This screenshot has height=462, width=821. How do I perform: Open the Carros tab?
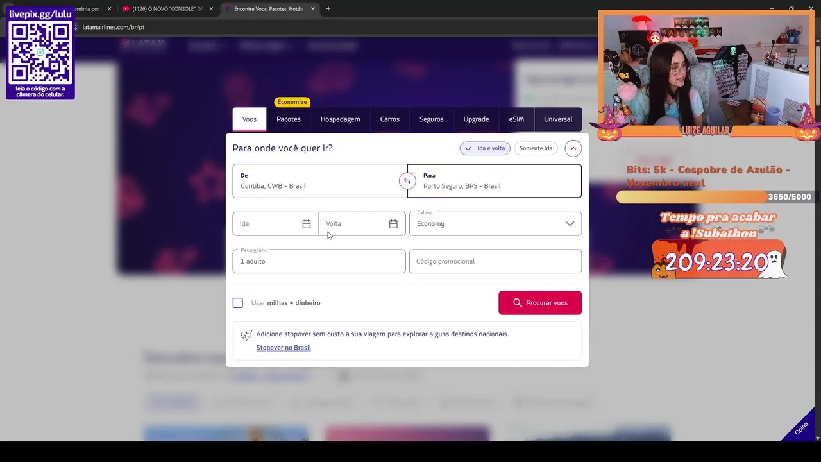coord(390,119)
